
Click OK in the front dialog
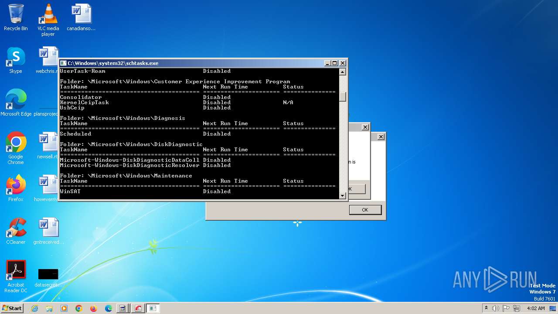365,210
